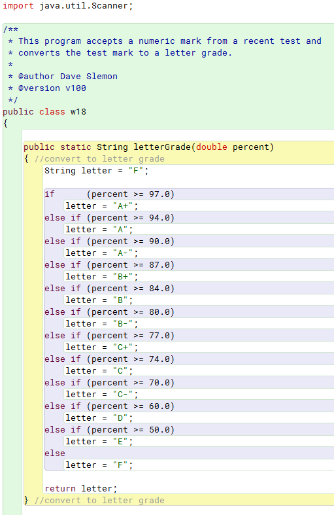Viewport: 334px width, 515px height.
Task: Click the closing //convert to letter grade comment
Action: click(x=99, y=500)
